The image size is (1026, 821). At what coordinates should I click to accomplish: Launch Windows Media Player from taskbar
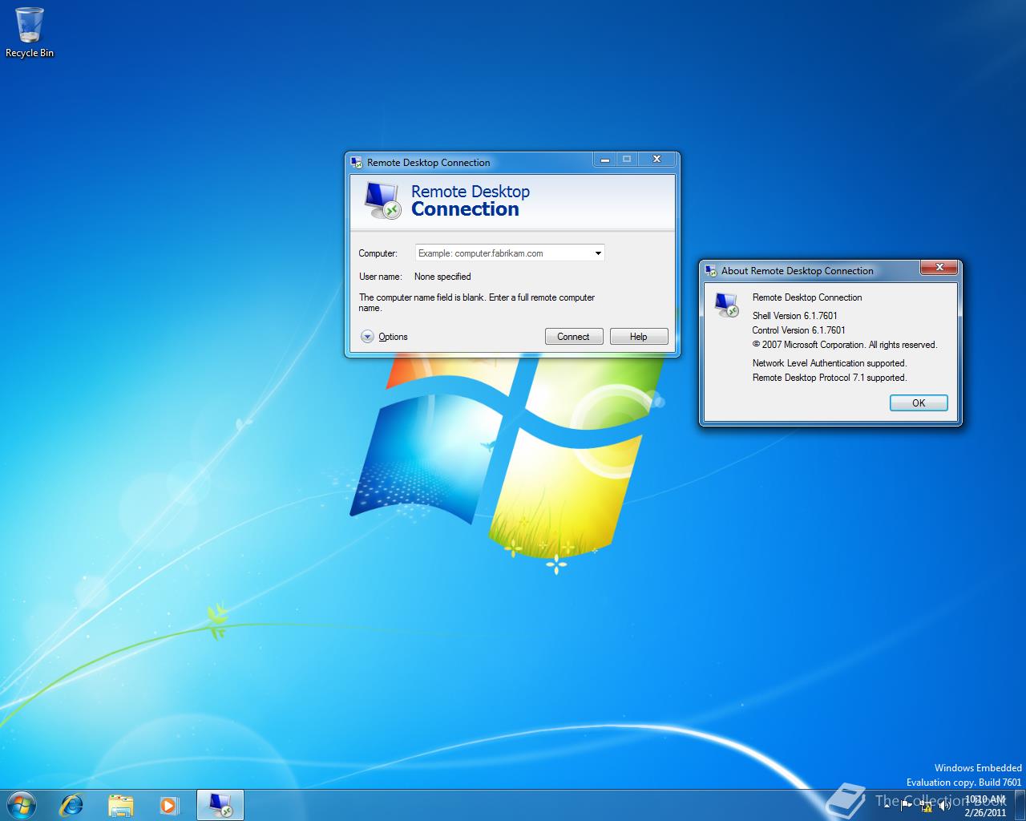[168, 805]
